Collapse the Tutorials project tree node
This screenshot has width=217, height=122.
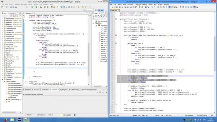(x=3, y=79)
